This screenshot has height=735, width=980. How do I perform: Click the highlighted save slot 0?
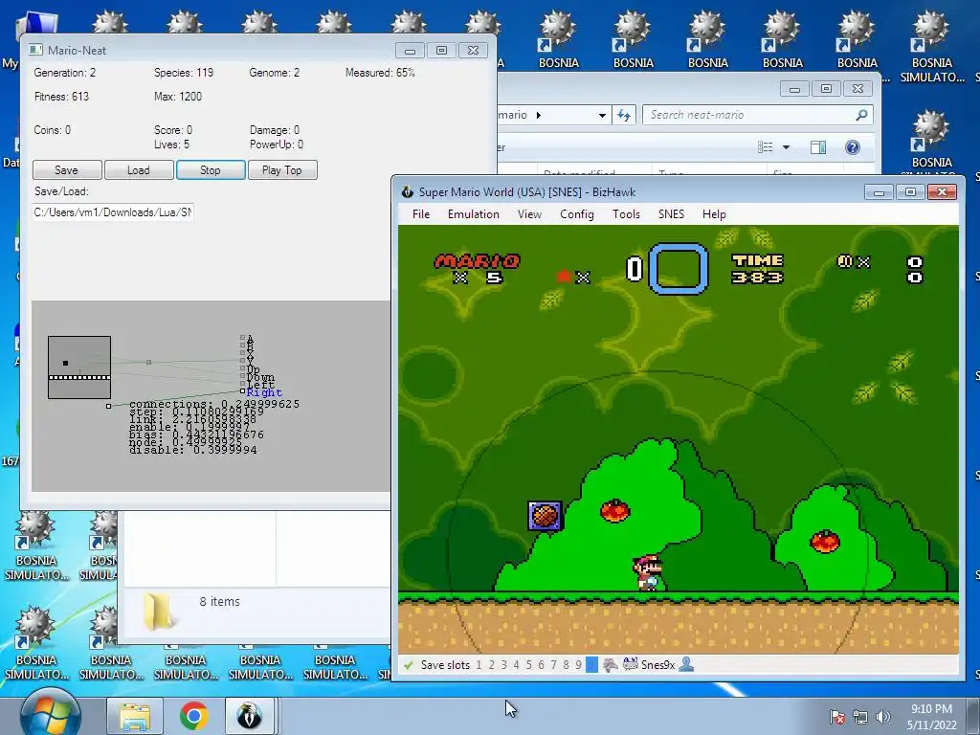click(591, 665)
